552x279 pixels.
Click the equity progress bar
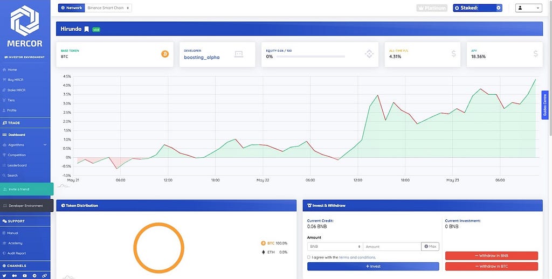(x=310, y=57)
